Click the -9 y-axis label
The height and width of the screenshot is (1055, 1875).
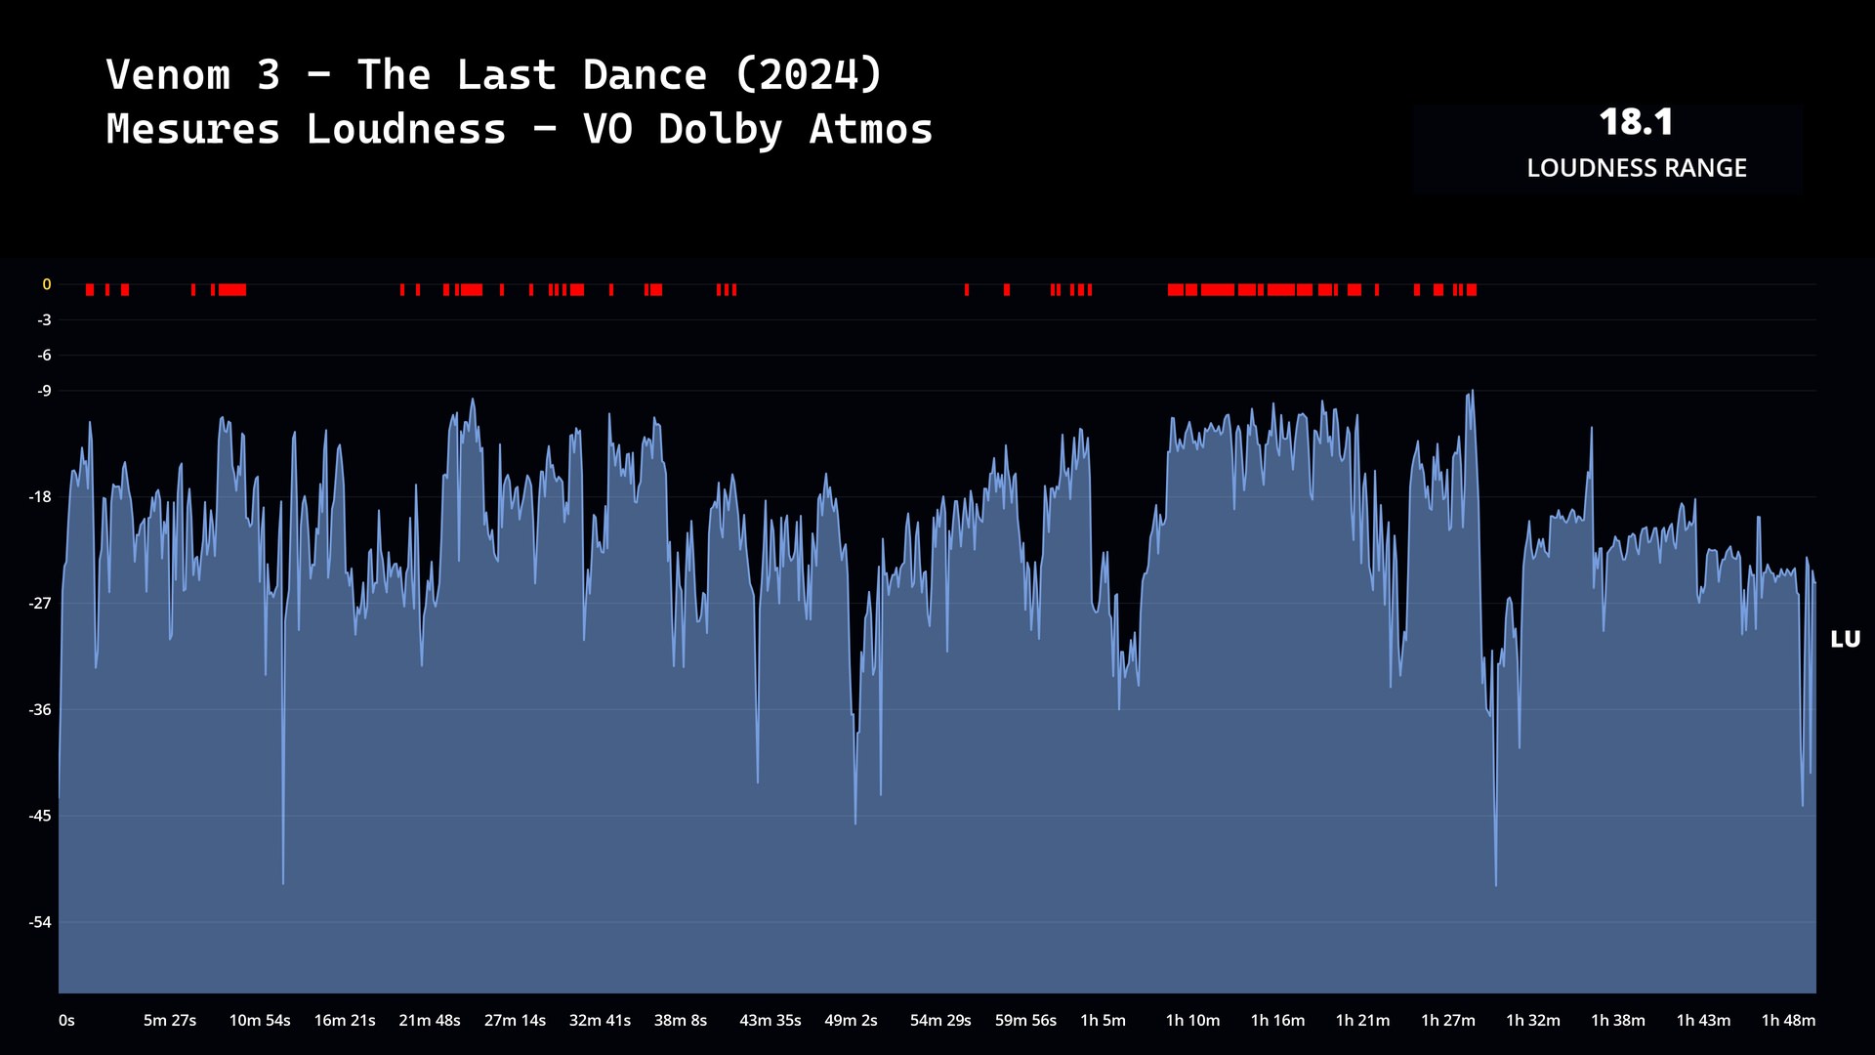pyautogui.click(x=45, y=391)
